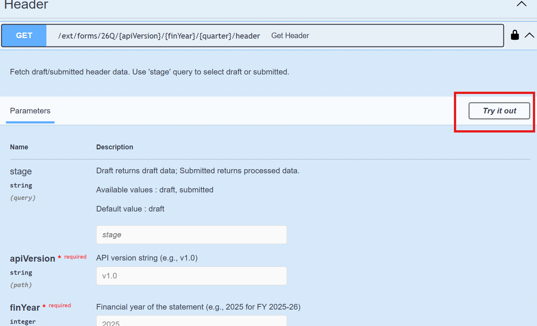Collapse the Header section using top chevron
The width and height of the screenshot is (537, 326).
[521, 4]
